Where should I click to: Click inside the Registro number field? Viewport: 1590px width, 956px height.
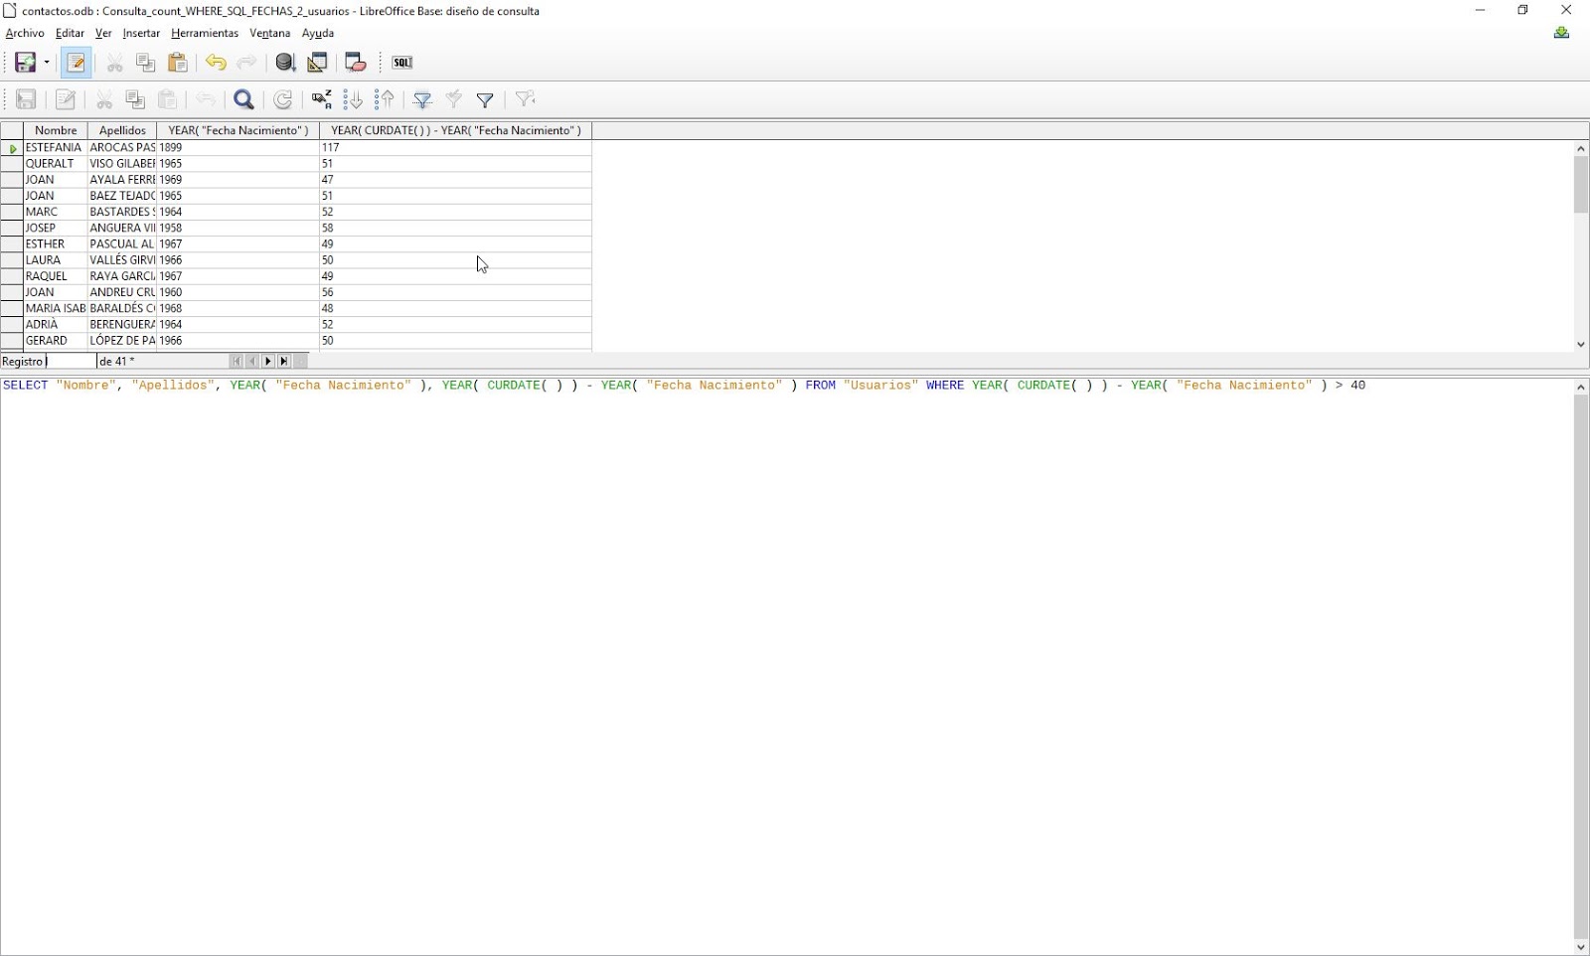(x=70, y=361)
